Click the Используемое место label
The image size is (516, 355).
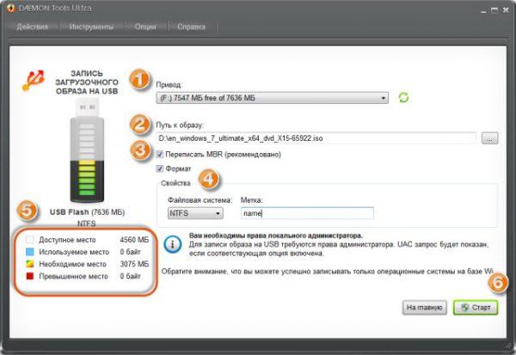click(x=74, y=252)
